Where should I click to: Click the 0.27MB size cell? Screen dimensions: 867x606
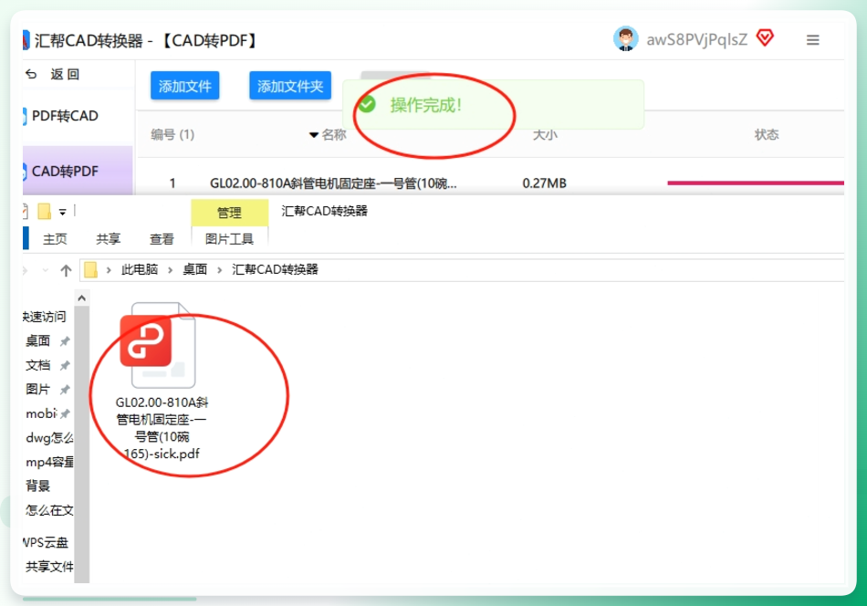click(x=544, y=183)
